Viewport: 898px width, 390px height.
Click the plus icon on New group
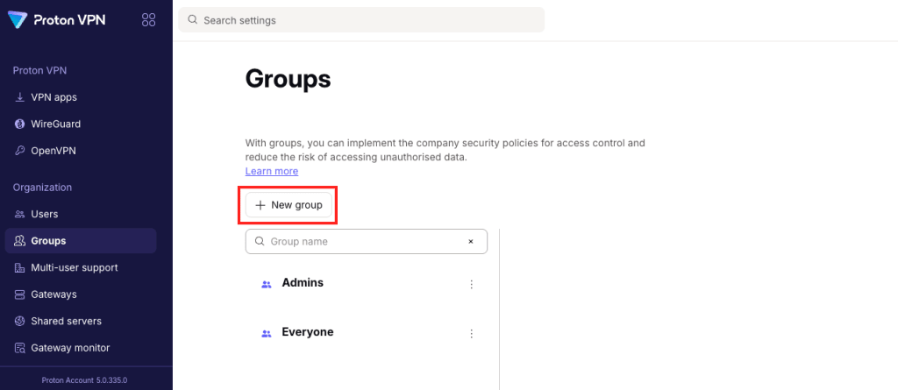point(260,205)
